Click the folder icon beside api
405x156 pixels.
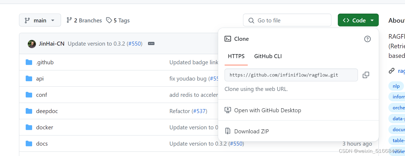click(x=29, y=79)
